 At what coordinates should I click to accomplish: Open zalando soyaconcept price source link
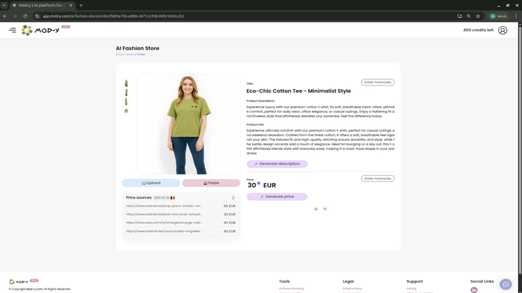(164, 231)
